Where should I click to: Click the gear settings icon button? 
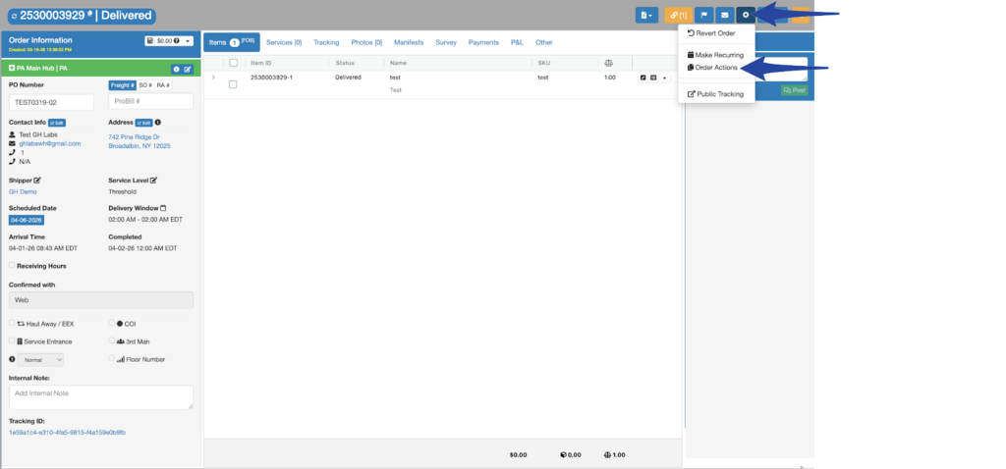746,15
